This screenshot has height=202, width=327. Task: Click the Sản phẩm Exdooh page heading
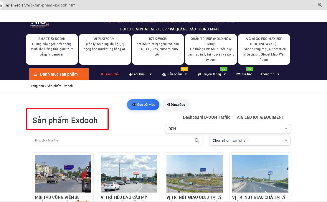pyautogui.click(x=65, y=120)
